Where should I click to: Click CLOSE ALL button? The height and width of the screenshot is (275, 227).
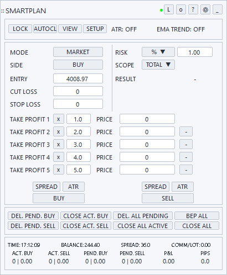pyautogui.click(x=197, y=226)
